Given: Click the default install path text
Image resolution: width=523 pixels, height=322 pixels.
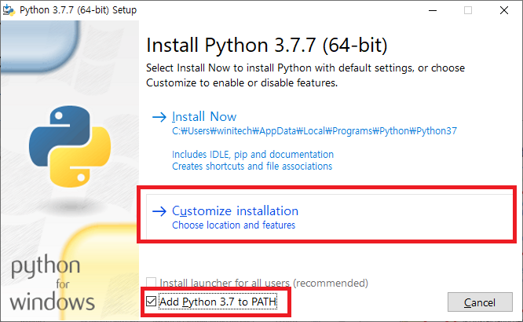Looking at the screenshot, I should point(314,131).
